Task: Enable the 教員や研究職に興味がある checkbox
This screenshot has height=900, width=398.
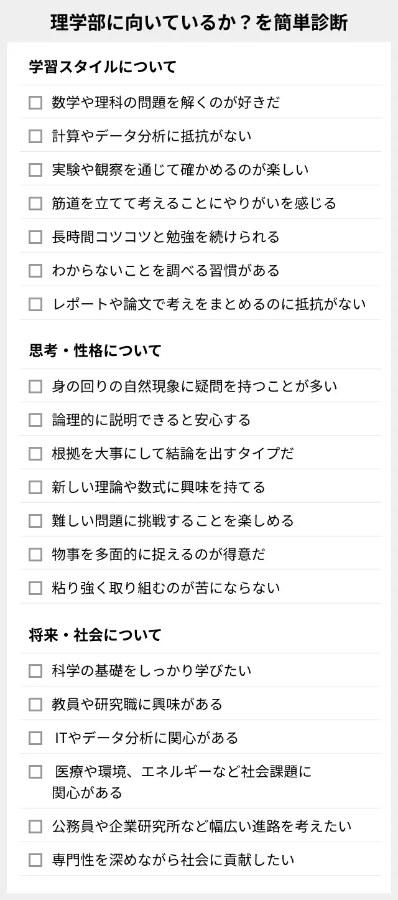Action: (x=35, y=705)
